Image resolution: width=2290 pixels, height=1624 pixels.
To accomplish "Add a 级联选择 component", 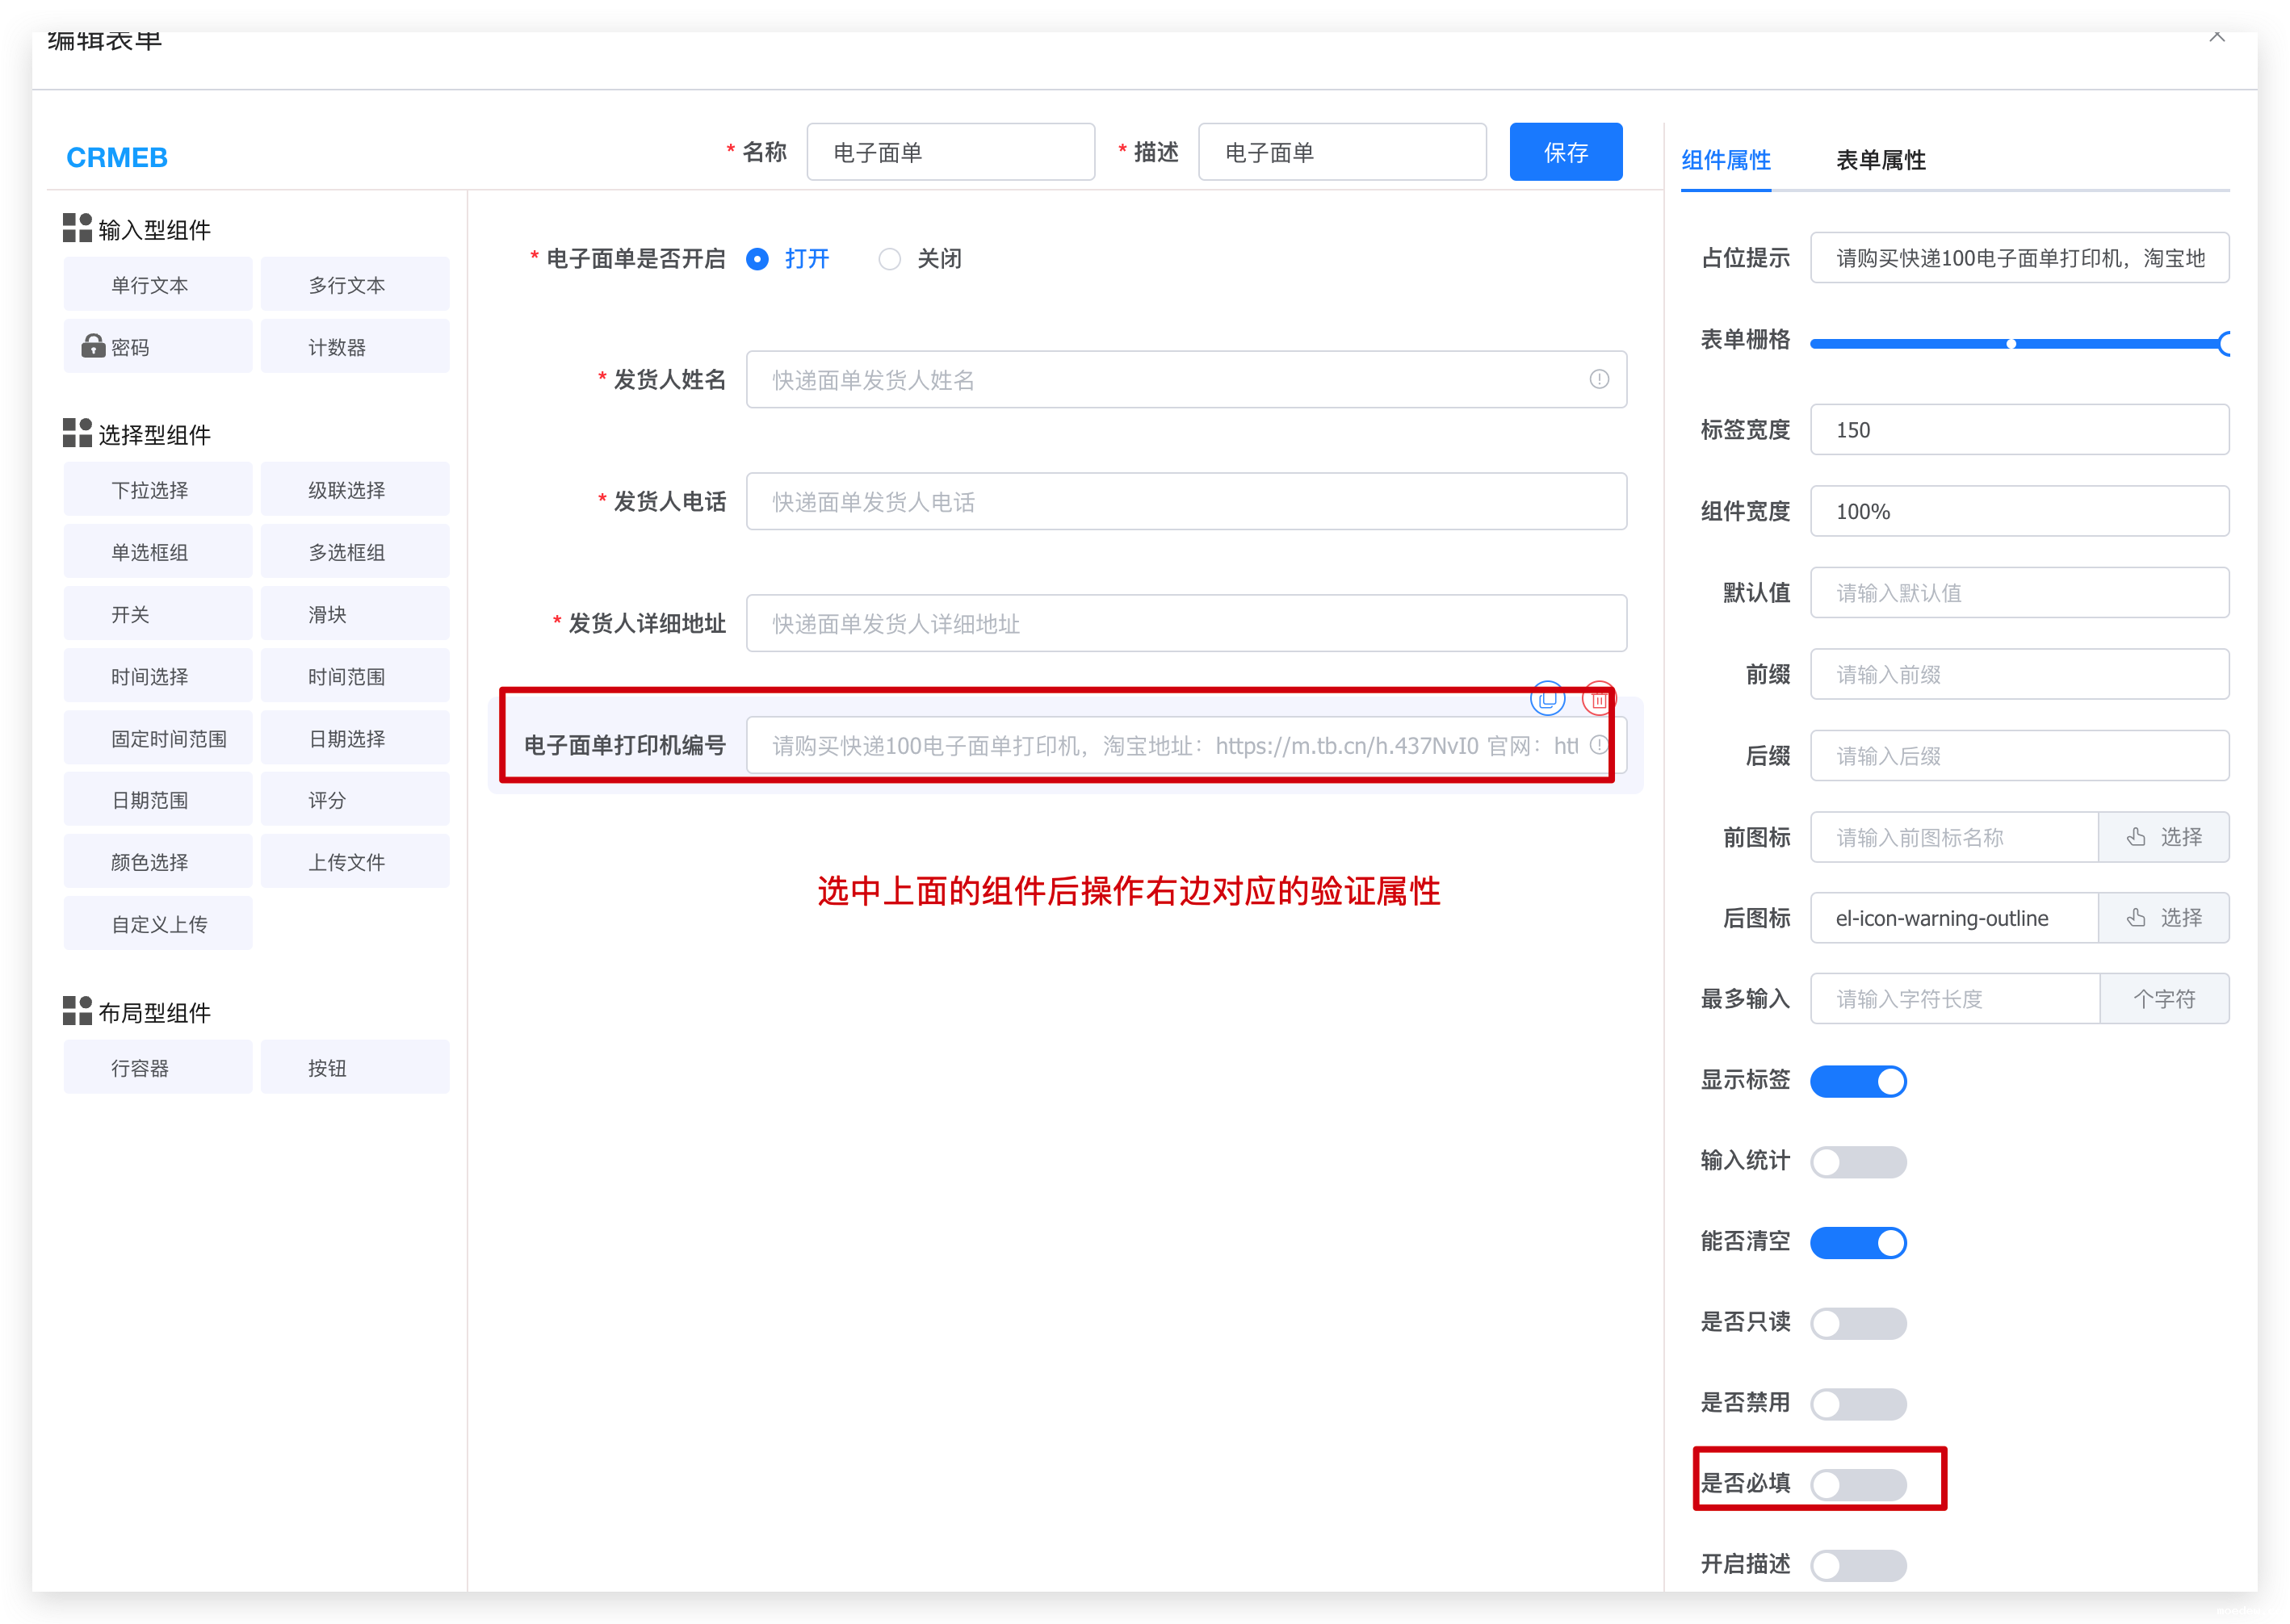I will click(x=354, y=490).
